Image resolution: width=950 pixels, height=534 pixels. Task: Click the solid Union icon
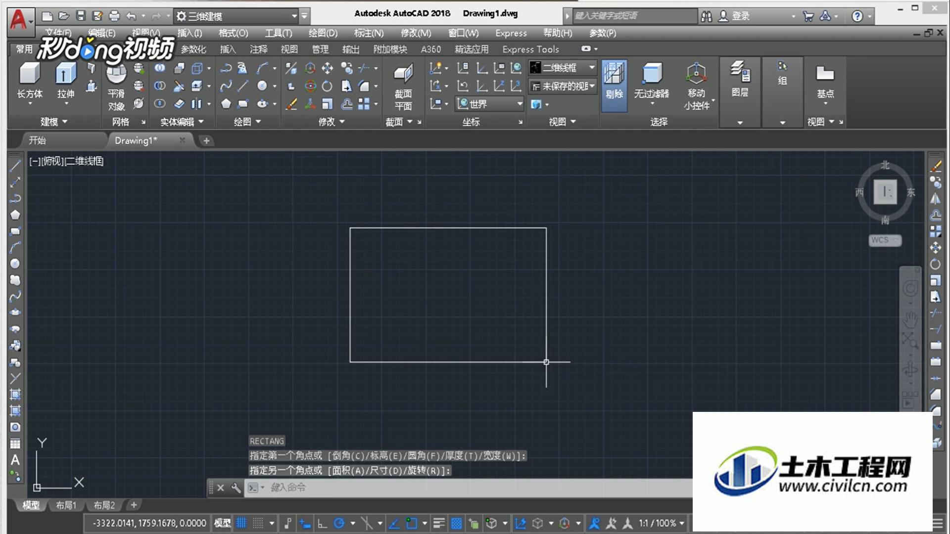[x=159, y=68]
